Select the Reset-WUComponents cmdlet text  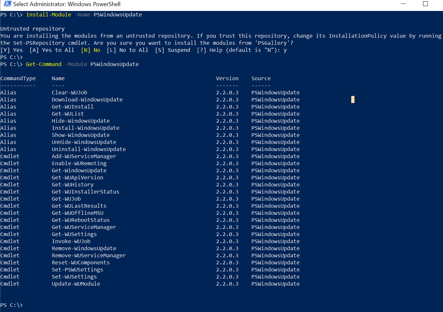point(80,262)
